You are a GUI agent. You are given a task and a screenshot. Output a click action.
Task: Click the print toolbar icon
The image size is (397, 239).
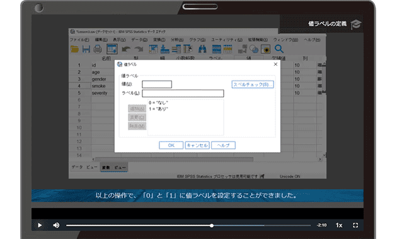[x=98, y=49]
